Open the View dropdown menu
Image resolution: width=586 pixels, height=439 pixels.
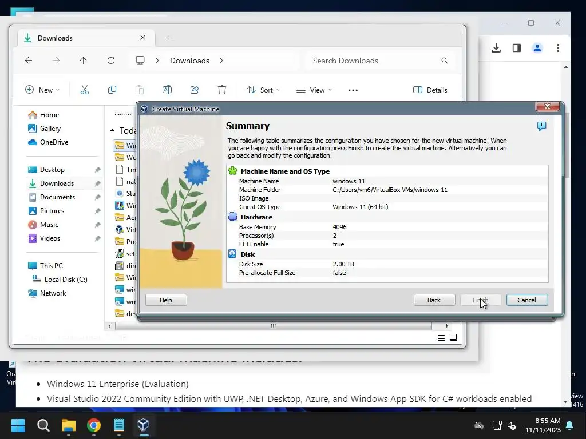tap(314, 90)
